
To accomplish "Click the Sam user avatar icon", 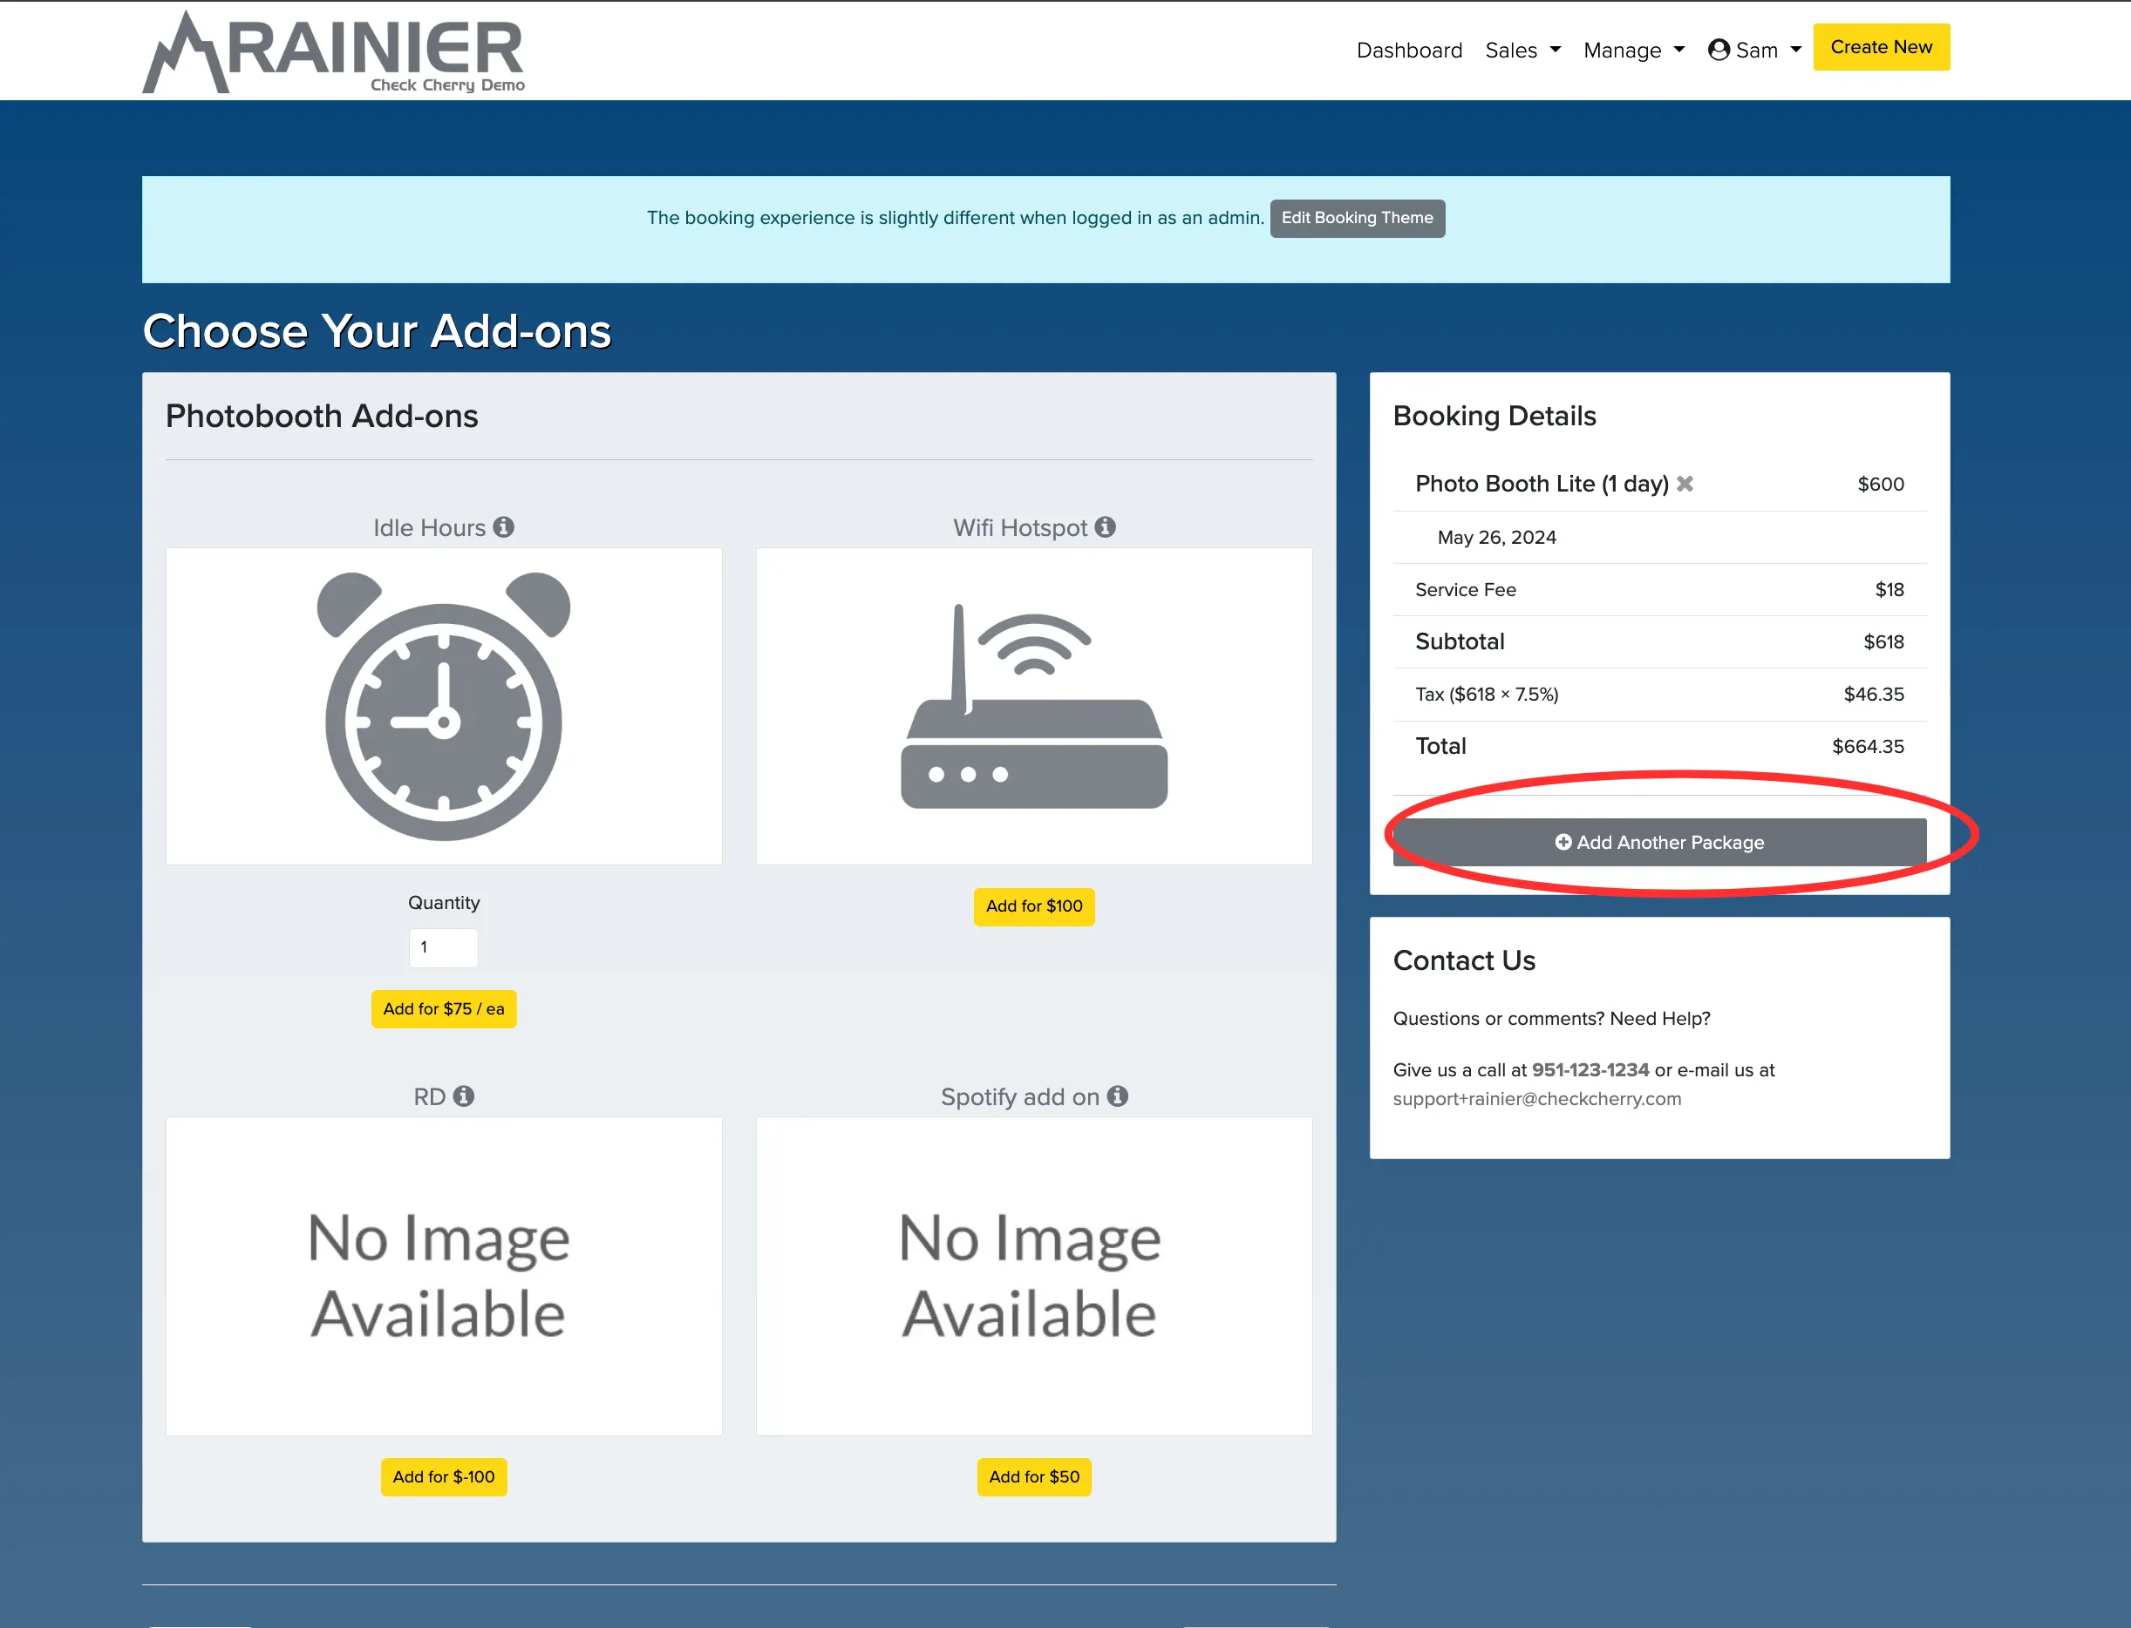I will (x=1719, y=50).
